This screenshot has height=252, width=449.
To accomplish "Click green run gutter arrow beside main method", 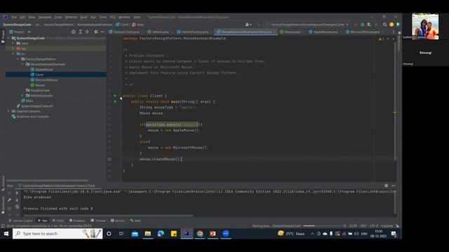I will click(115, 101).
